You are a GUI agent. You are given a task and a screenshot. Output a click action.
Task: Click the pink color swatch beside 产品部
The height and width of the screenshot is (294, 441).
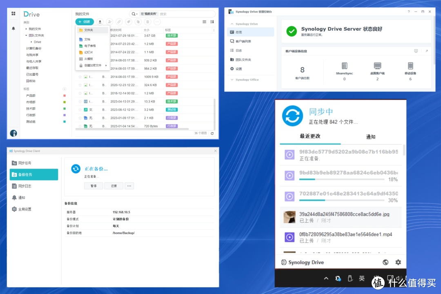coord(64,96)
